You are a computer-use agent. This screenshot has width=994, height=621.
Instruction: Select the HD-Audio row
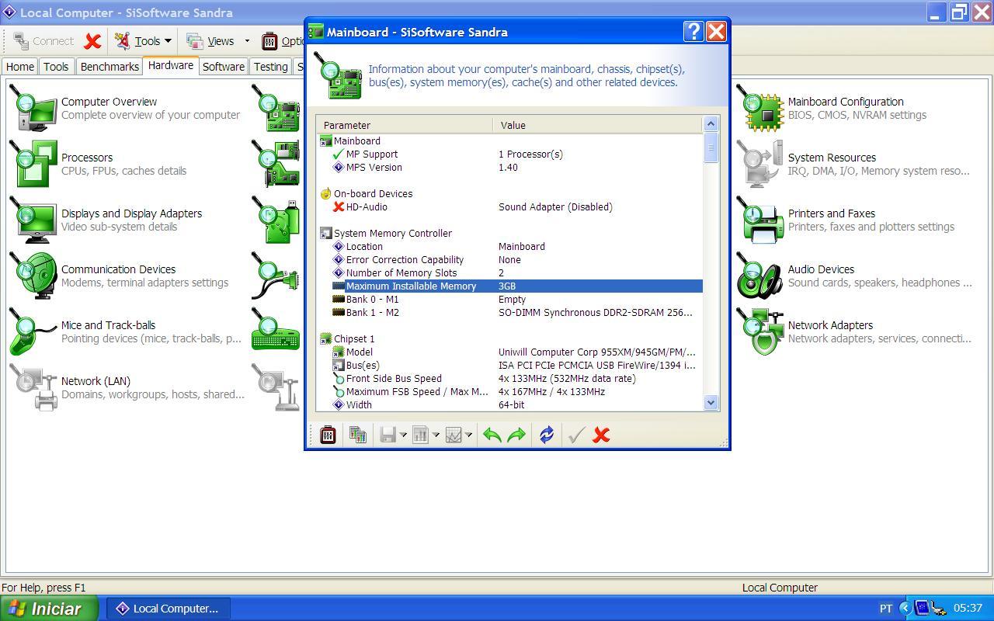(509, 206)
